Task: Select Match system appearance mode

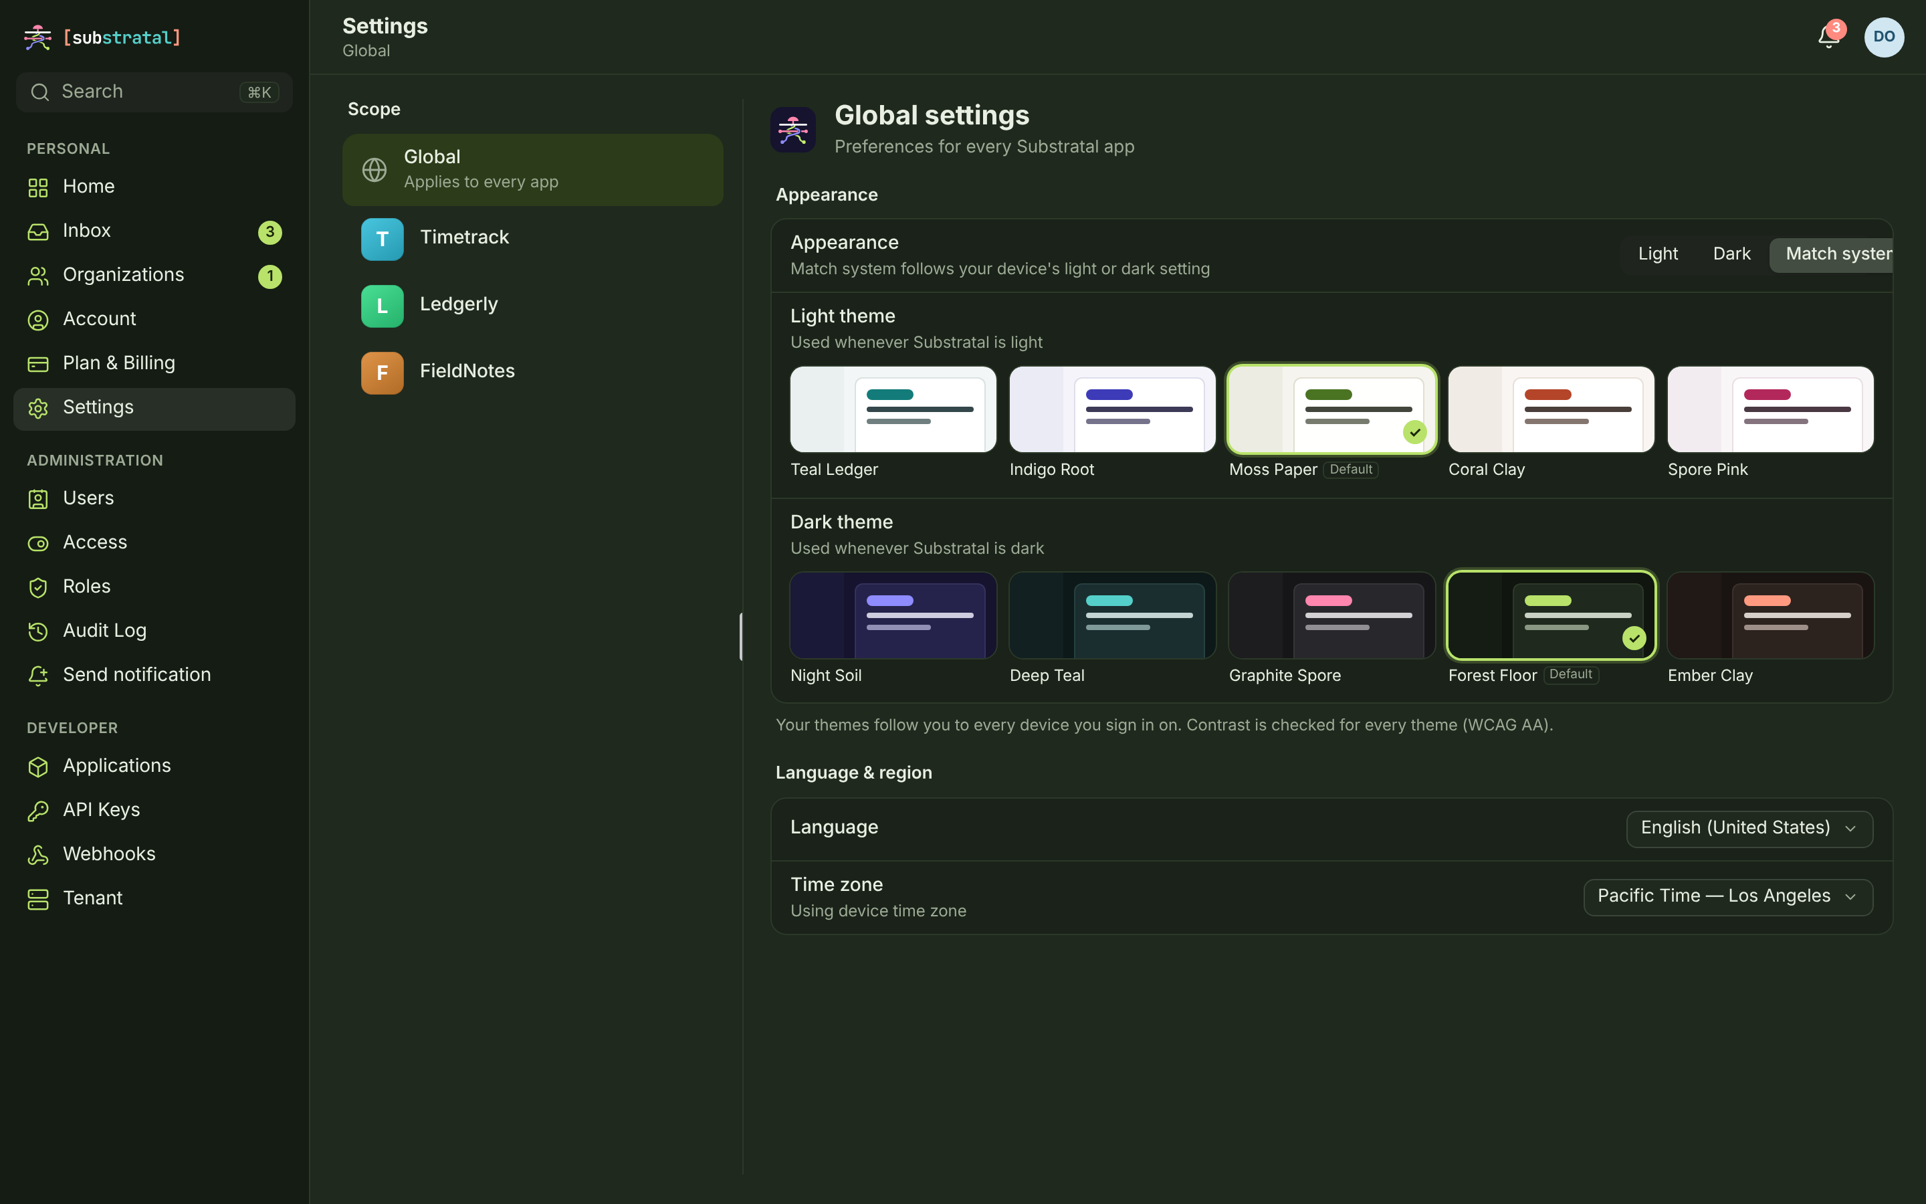Action: click(x=1831, y=255)
